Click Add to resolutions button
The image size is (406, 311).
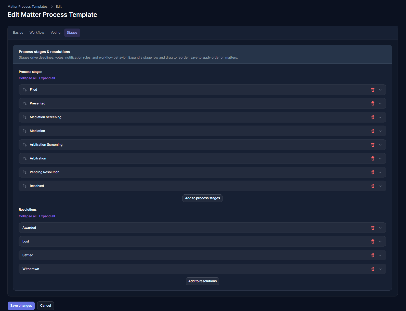202,281
